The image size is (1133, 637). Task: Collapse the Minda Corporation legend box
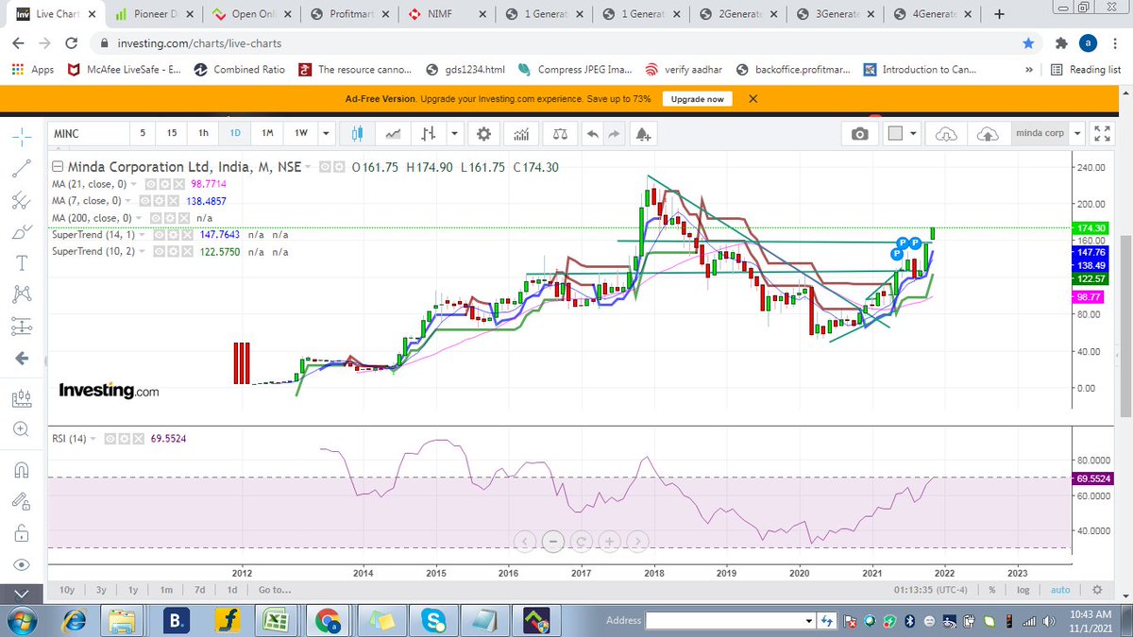[58, 166]
